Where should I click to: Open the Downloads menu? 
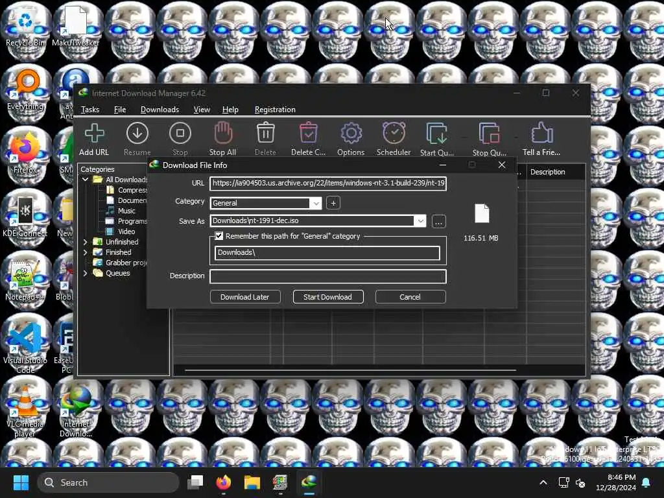160,110
